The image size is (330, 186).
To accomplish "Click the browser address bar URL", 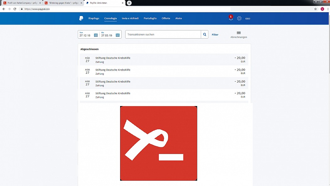I will (37, 9).
